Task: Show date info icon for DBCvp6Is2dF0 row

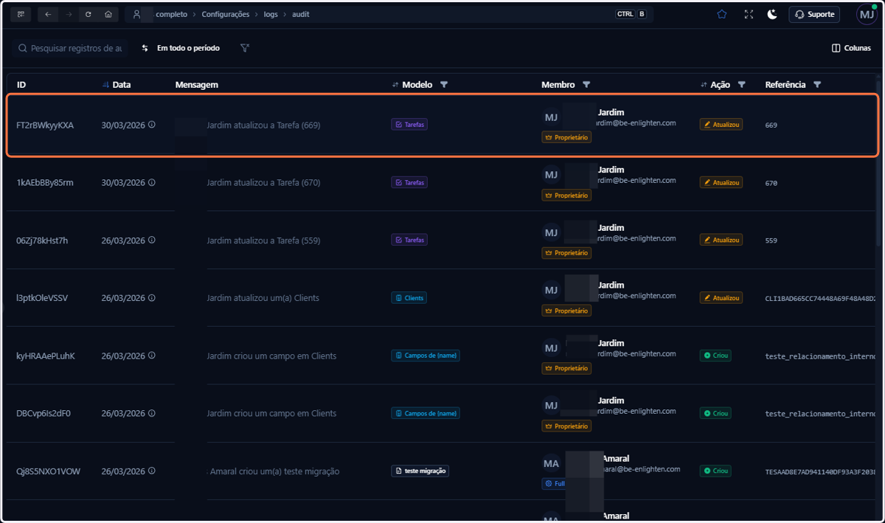Action: [x=152, y=412]
